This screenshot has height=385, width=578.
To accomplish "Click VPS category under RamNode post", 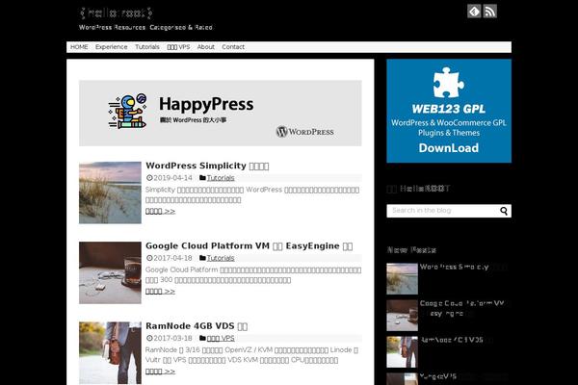I will 221,338.
